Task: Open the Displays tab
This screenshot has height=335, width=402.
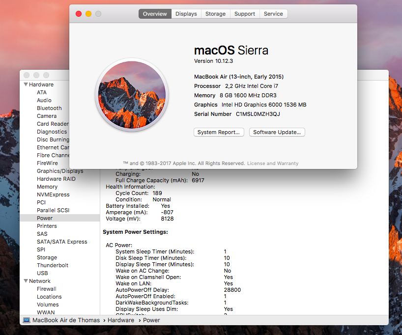Action: click(x=186, y=14)
